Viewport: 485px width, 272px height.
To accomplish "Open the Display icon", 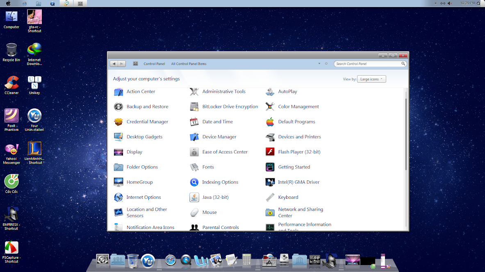I will click(118, 152).
